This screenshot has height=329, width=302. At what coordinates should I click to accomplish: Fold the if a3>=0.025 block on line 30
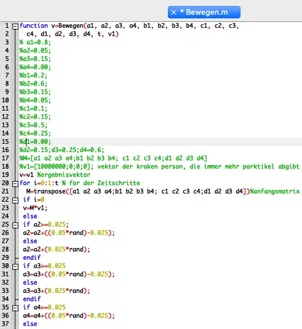tap(15, 267)
